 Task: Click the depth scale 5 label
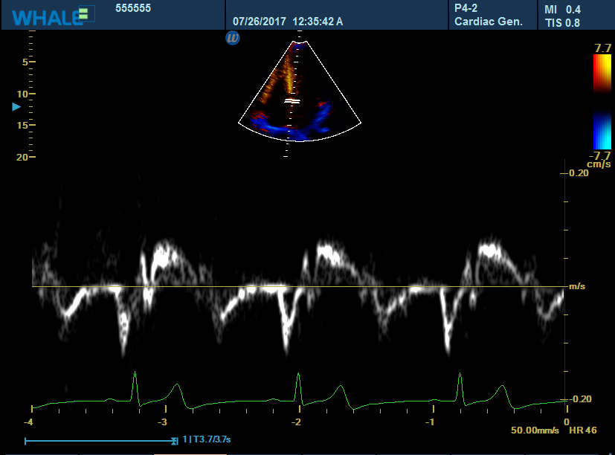coord(25,62)
